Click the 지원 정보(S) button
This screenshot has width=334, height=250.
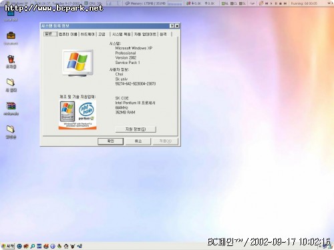pos(136,129)
